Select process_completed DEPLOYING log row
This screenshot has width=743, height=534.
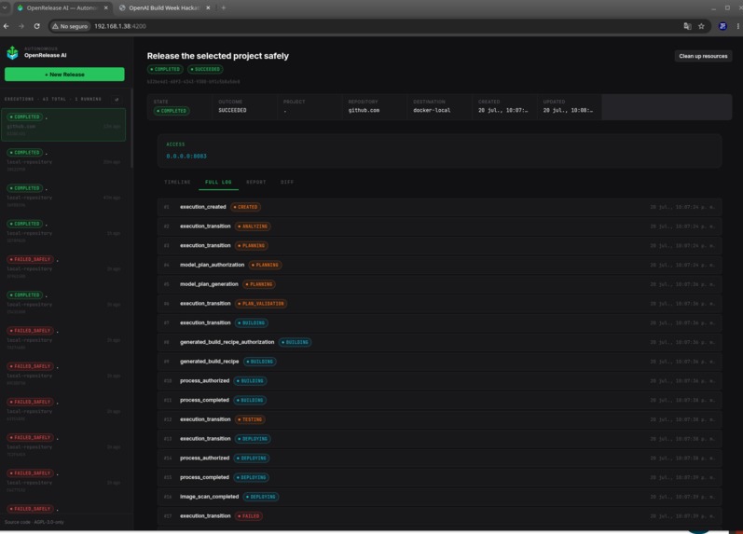(439, 477)
